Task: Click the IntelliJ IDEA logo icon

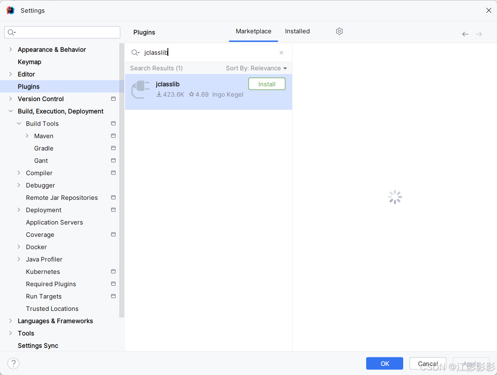Action: pos(10,10)
